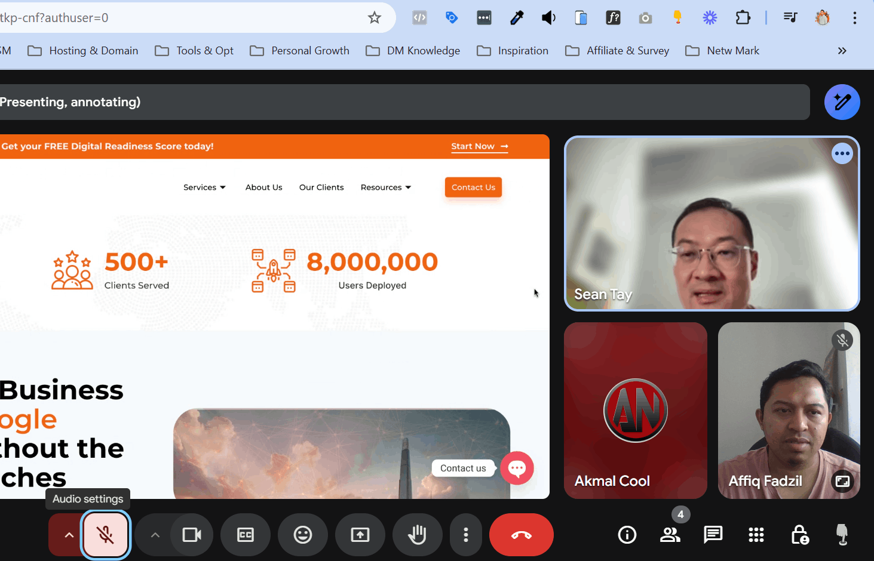Click the microphone stand icon in Meet's bar

click(x=842, y=535)
